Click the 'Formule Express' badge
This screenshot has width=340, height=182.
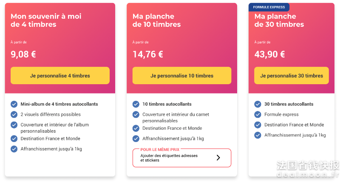(269, 7)
